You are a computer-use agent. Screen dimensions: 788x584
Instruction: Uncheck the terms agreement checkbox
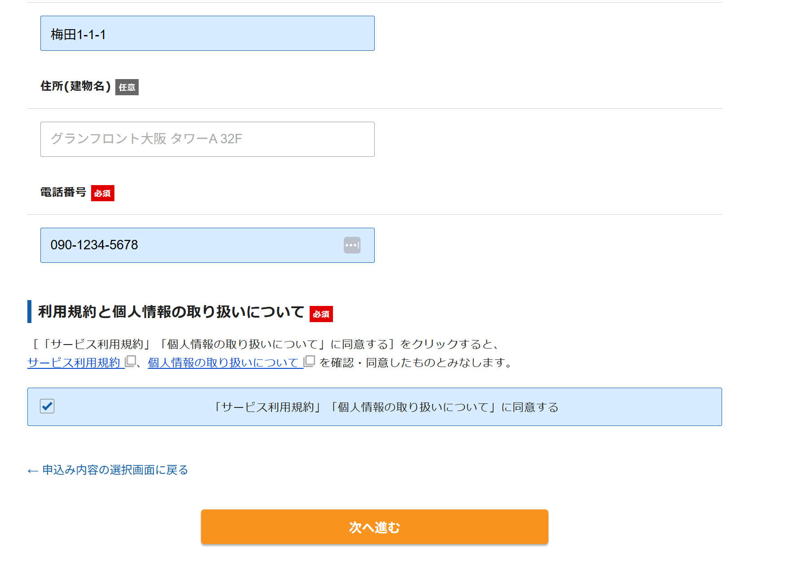[47, 406]
